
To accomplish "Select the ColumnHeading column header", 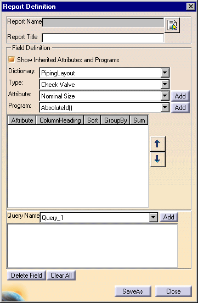I will point(60,120).
